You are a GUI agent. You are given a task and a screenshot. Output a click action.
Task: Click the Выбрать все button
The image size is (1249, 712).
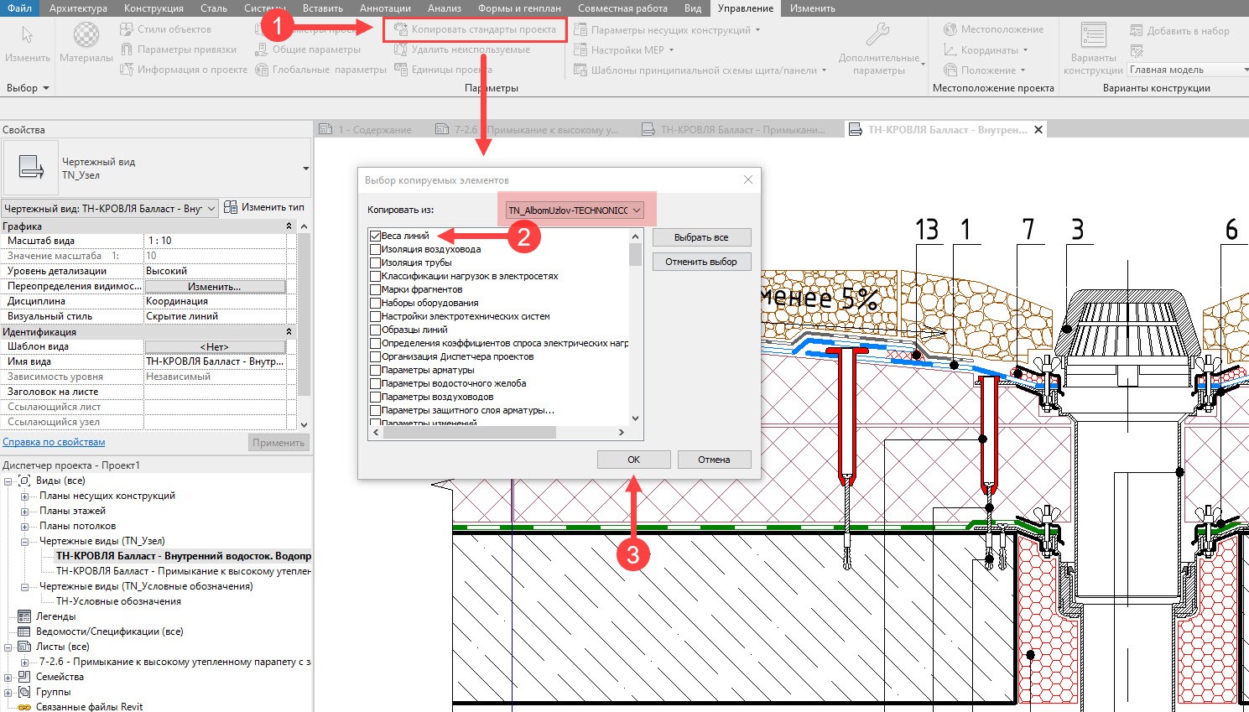point(701,236)
